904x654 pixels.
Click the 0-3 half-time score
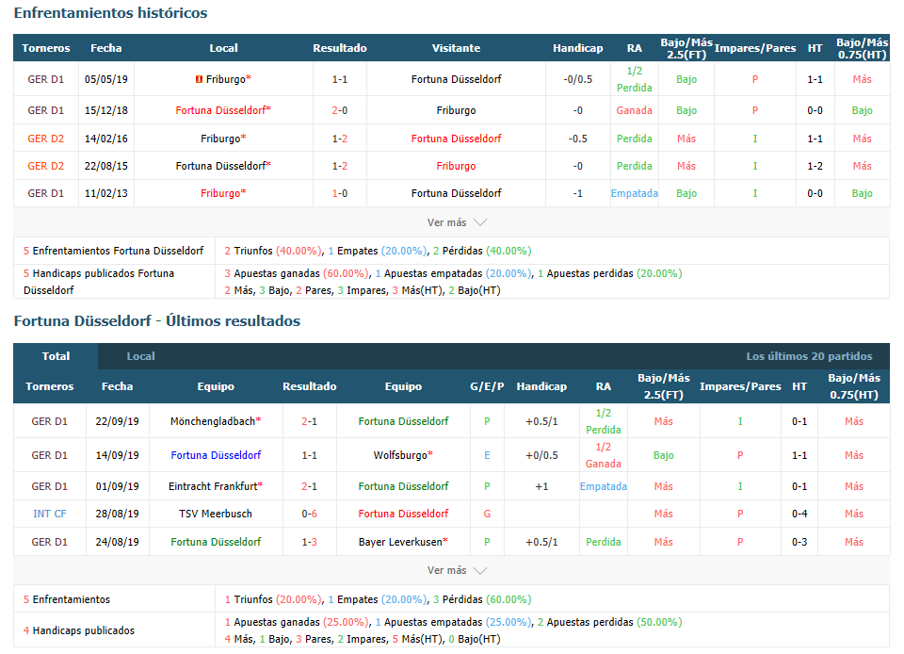click(x=799, y=542)
